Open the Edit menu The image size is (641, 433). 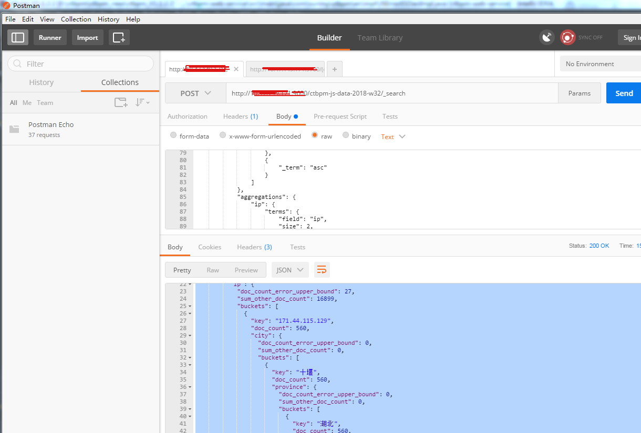[x=28, y=19]
